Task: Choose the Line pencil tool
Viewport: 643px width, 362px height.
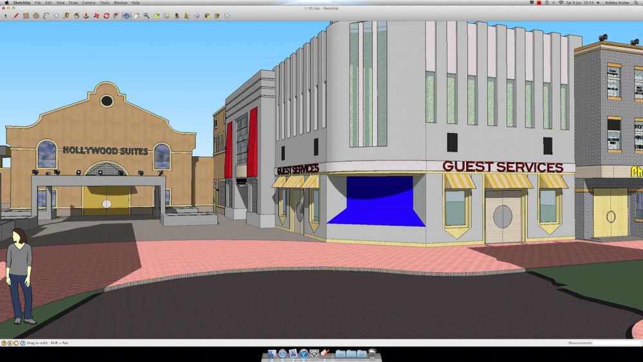Action: pos(15,16)
